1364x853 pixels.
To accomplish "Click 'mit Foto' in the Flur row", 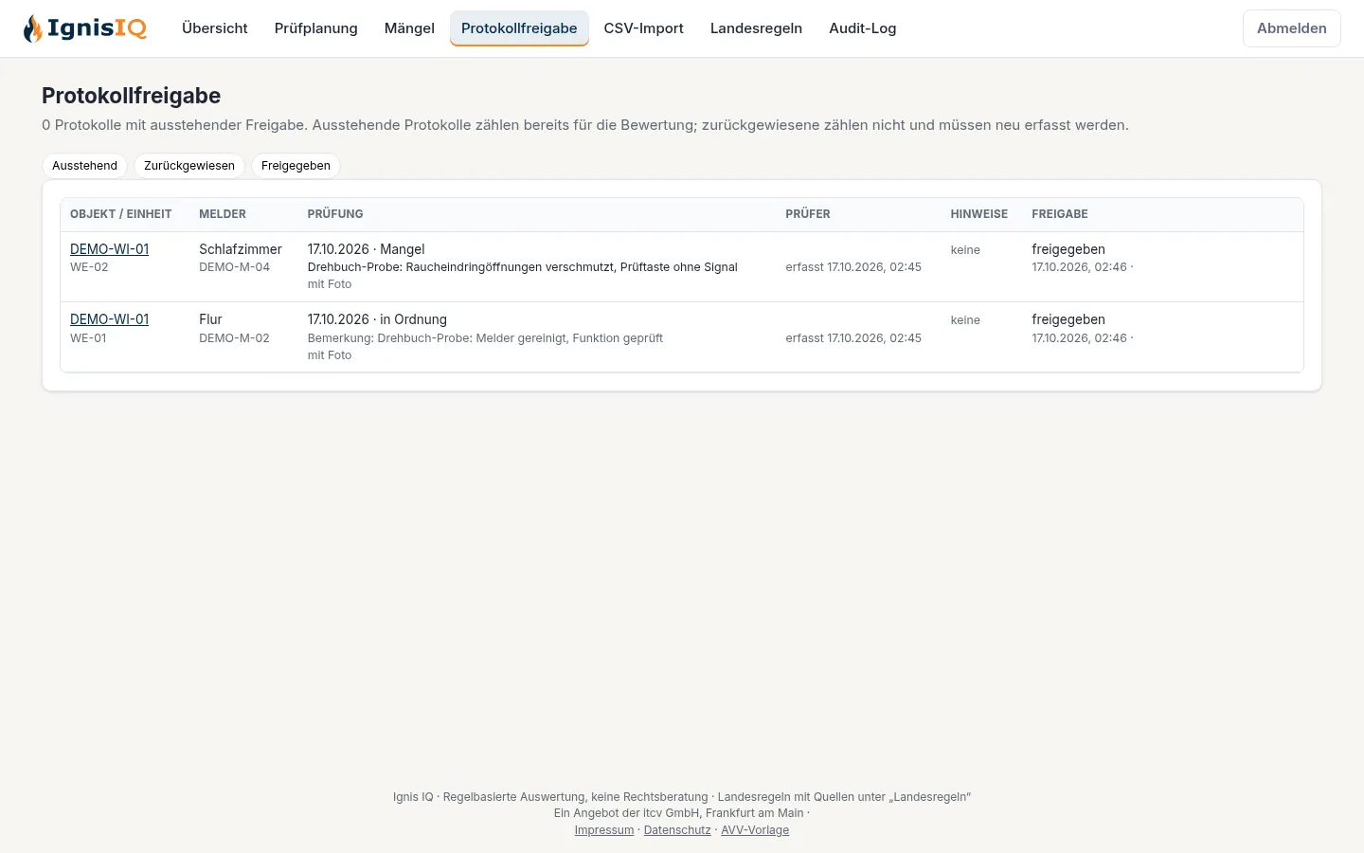I will [330, 355].
